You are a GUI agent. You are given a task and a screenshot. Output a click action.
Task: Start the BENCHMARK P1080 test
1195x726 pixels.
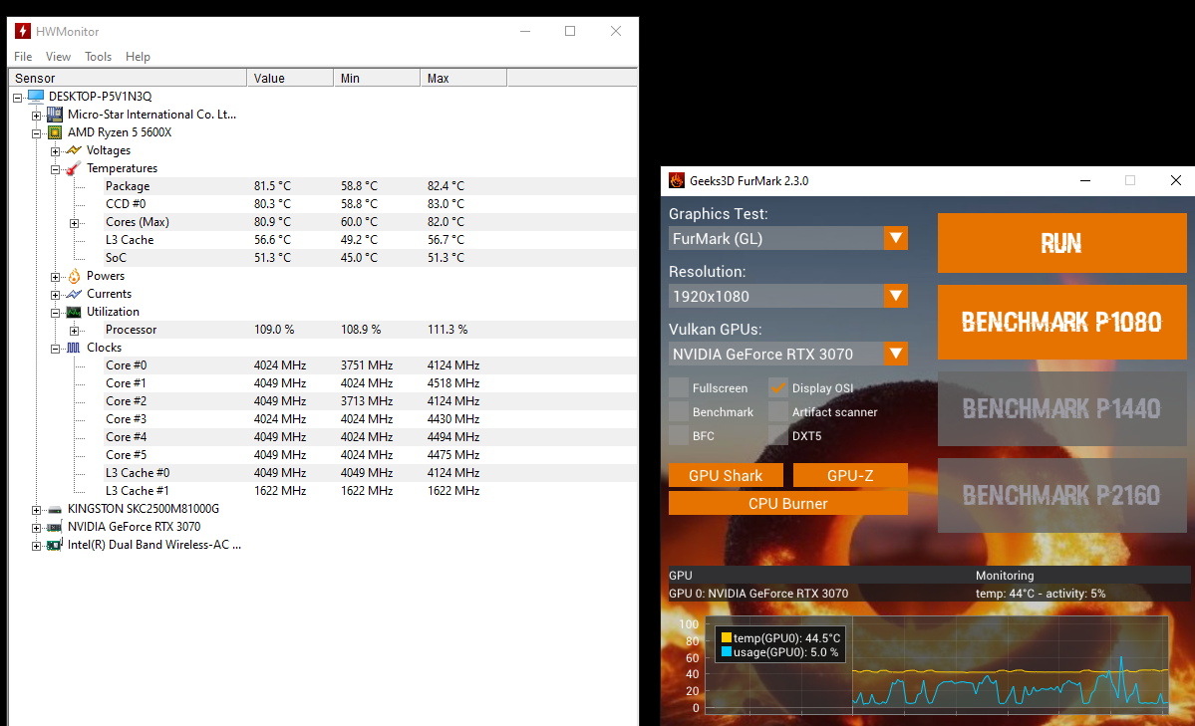[x=1061, y=323]
